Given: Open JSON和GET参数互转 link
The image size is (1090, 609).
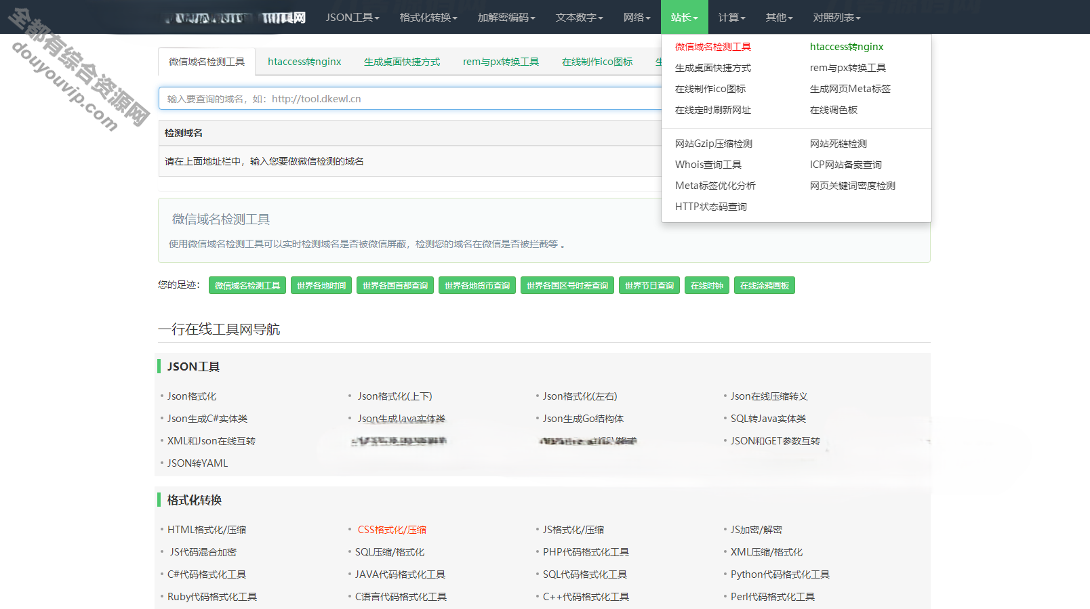Looking at the screenshot, I should tap(775, 441).
